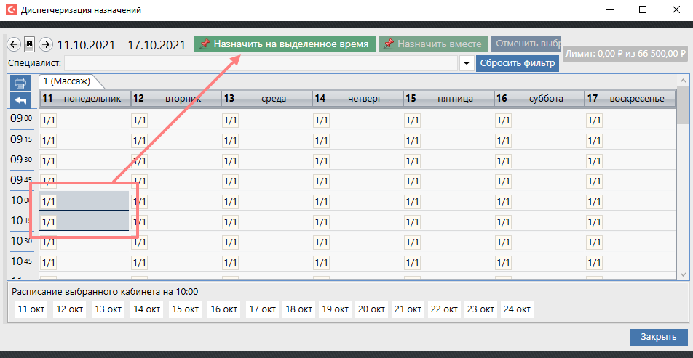Image resolution: width=693 pixels, height=358 pixels.
Task: Switch to the '1 (Массаж)' tab
Action: (x=67, y=81)
